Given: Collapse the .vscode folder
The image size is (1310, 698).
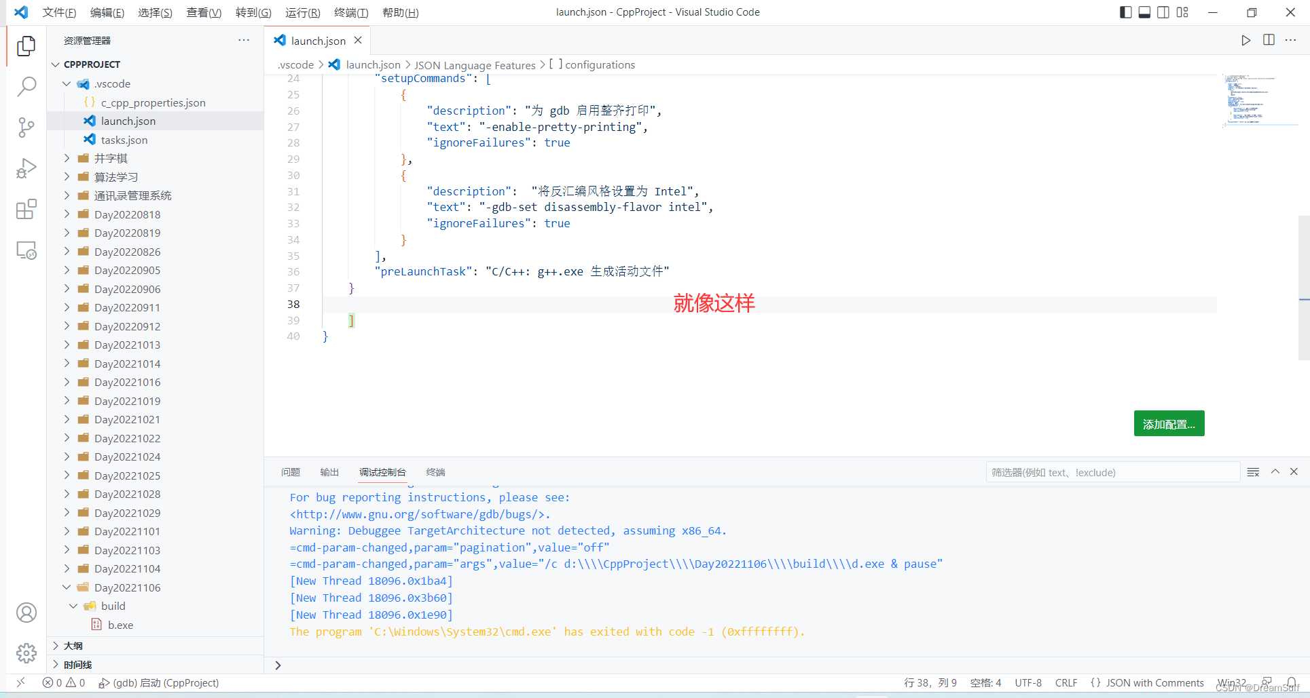Looking at the screenshot, I should click(x=67, y=83).
